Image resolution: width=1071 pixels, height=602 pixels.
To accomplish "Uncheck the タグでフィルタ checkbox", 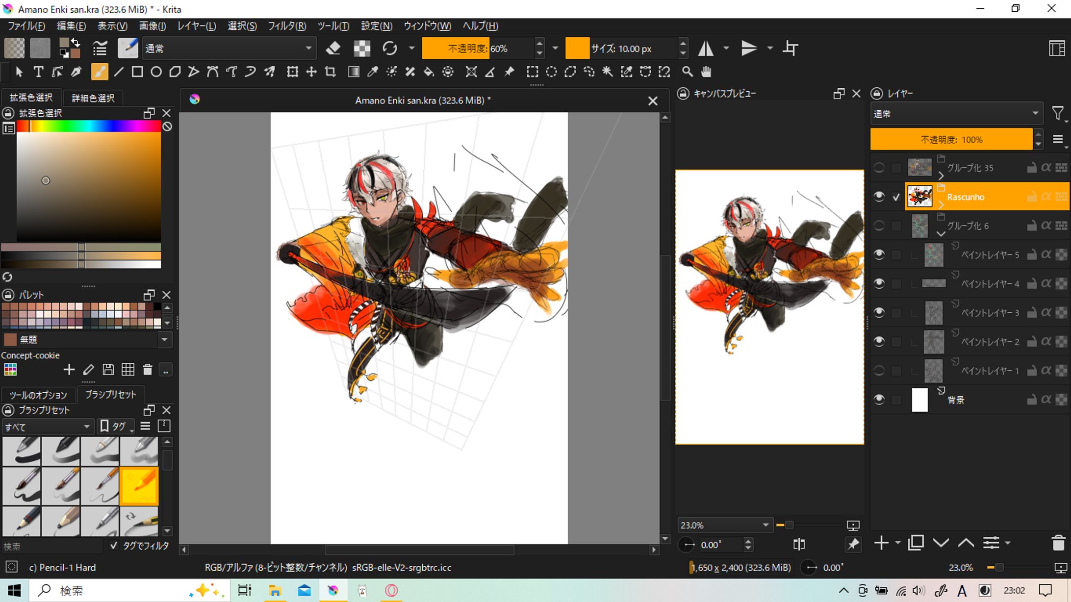I will tap(114, 545).
